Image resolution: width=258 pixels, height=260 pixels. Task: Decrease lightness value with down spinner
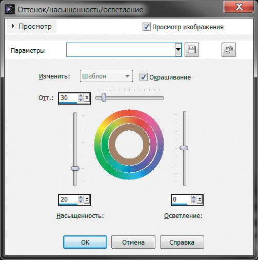point(194,202)
